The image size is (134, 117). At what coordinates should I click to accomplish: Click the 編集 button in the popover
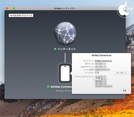click(x=125, y=91)
